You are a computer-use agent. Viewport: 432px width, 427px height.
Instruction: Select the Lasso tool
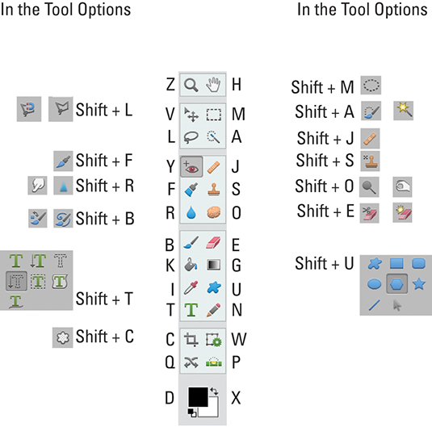(191, 137)
